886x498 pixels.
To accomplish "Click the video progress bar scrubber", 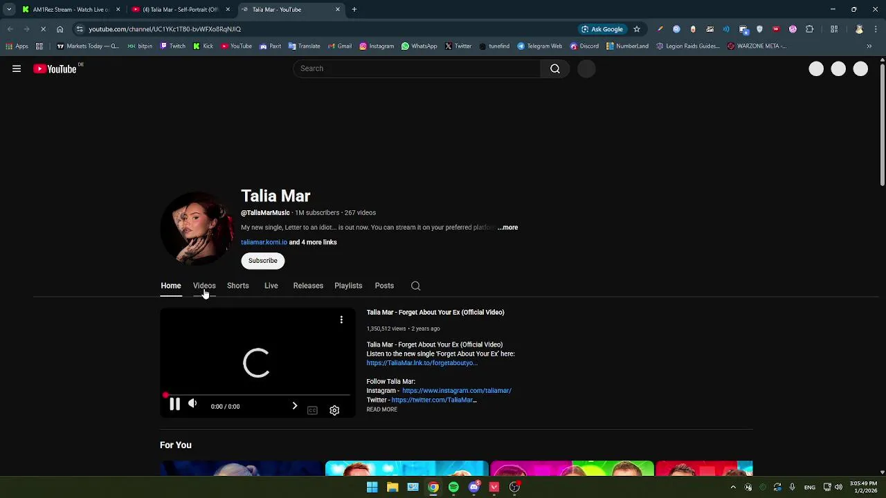I will (x=165, y=395).
